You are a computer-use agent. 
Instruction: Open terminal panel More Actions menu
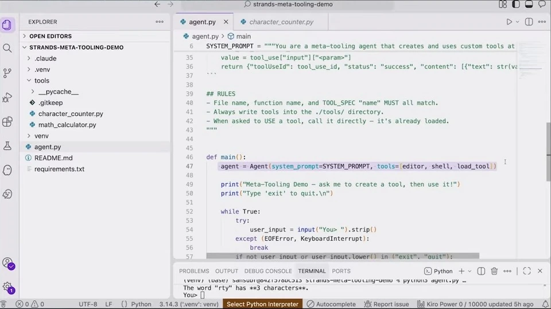coord(507,271)
